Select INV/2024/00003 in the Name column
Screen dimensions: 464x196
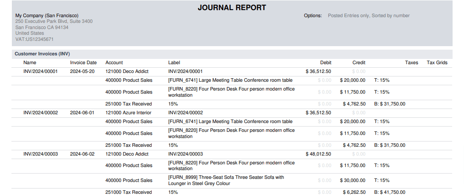pyautogui.click(x=40, y=154)
